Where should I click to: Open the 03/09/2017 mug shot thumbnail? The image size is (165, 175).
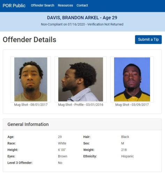click(x=132, y=79)
